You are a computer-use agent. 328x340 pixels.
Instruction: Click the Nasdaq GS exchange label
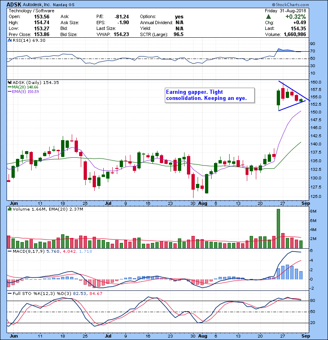click(x=64, y=5)
